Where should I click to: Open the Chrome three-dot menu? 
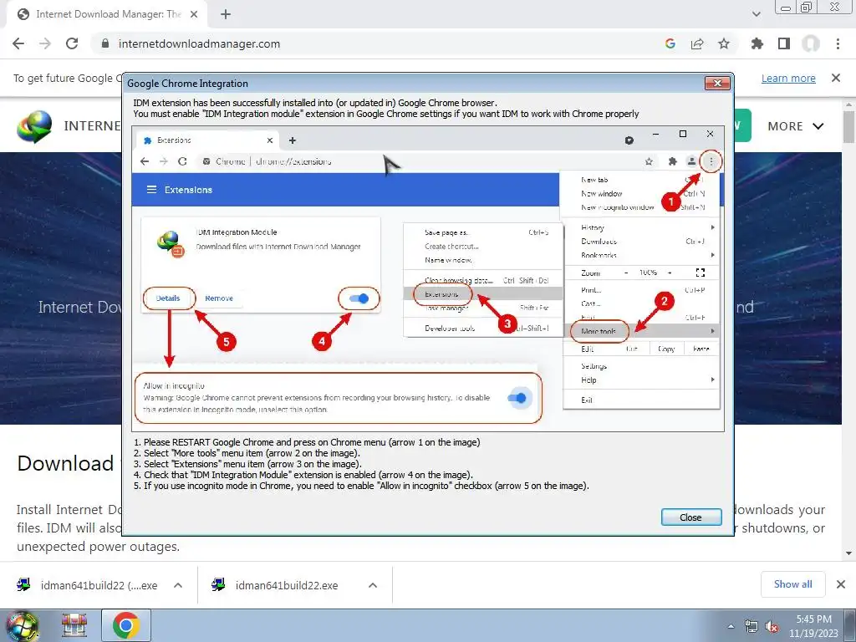[838, 43]
